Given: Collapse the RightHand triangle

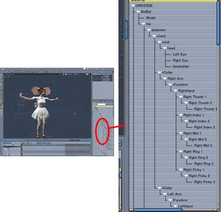Looking at the screenshot, I should point(175,91).
